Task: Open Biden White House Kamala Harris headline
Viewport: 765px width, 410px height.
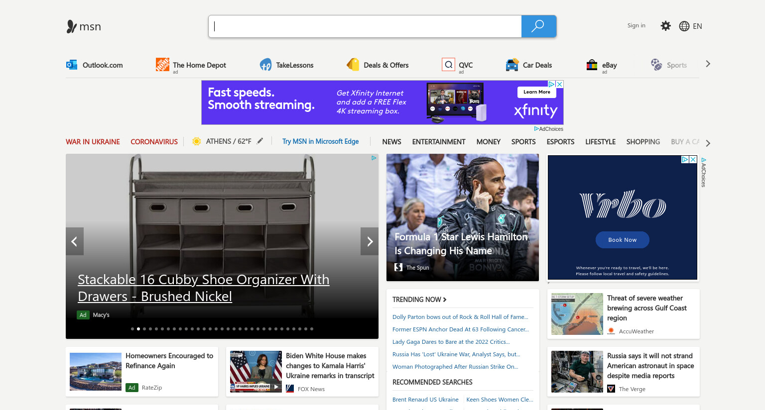Action: point(330,366)
